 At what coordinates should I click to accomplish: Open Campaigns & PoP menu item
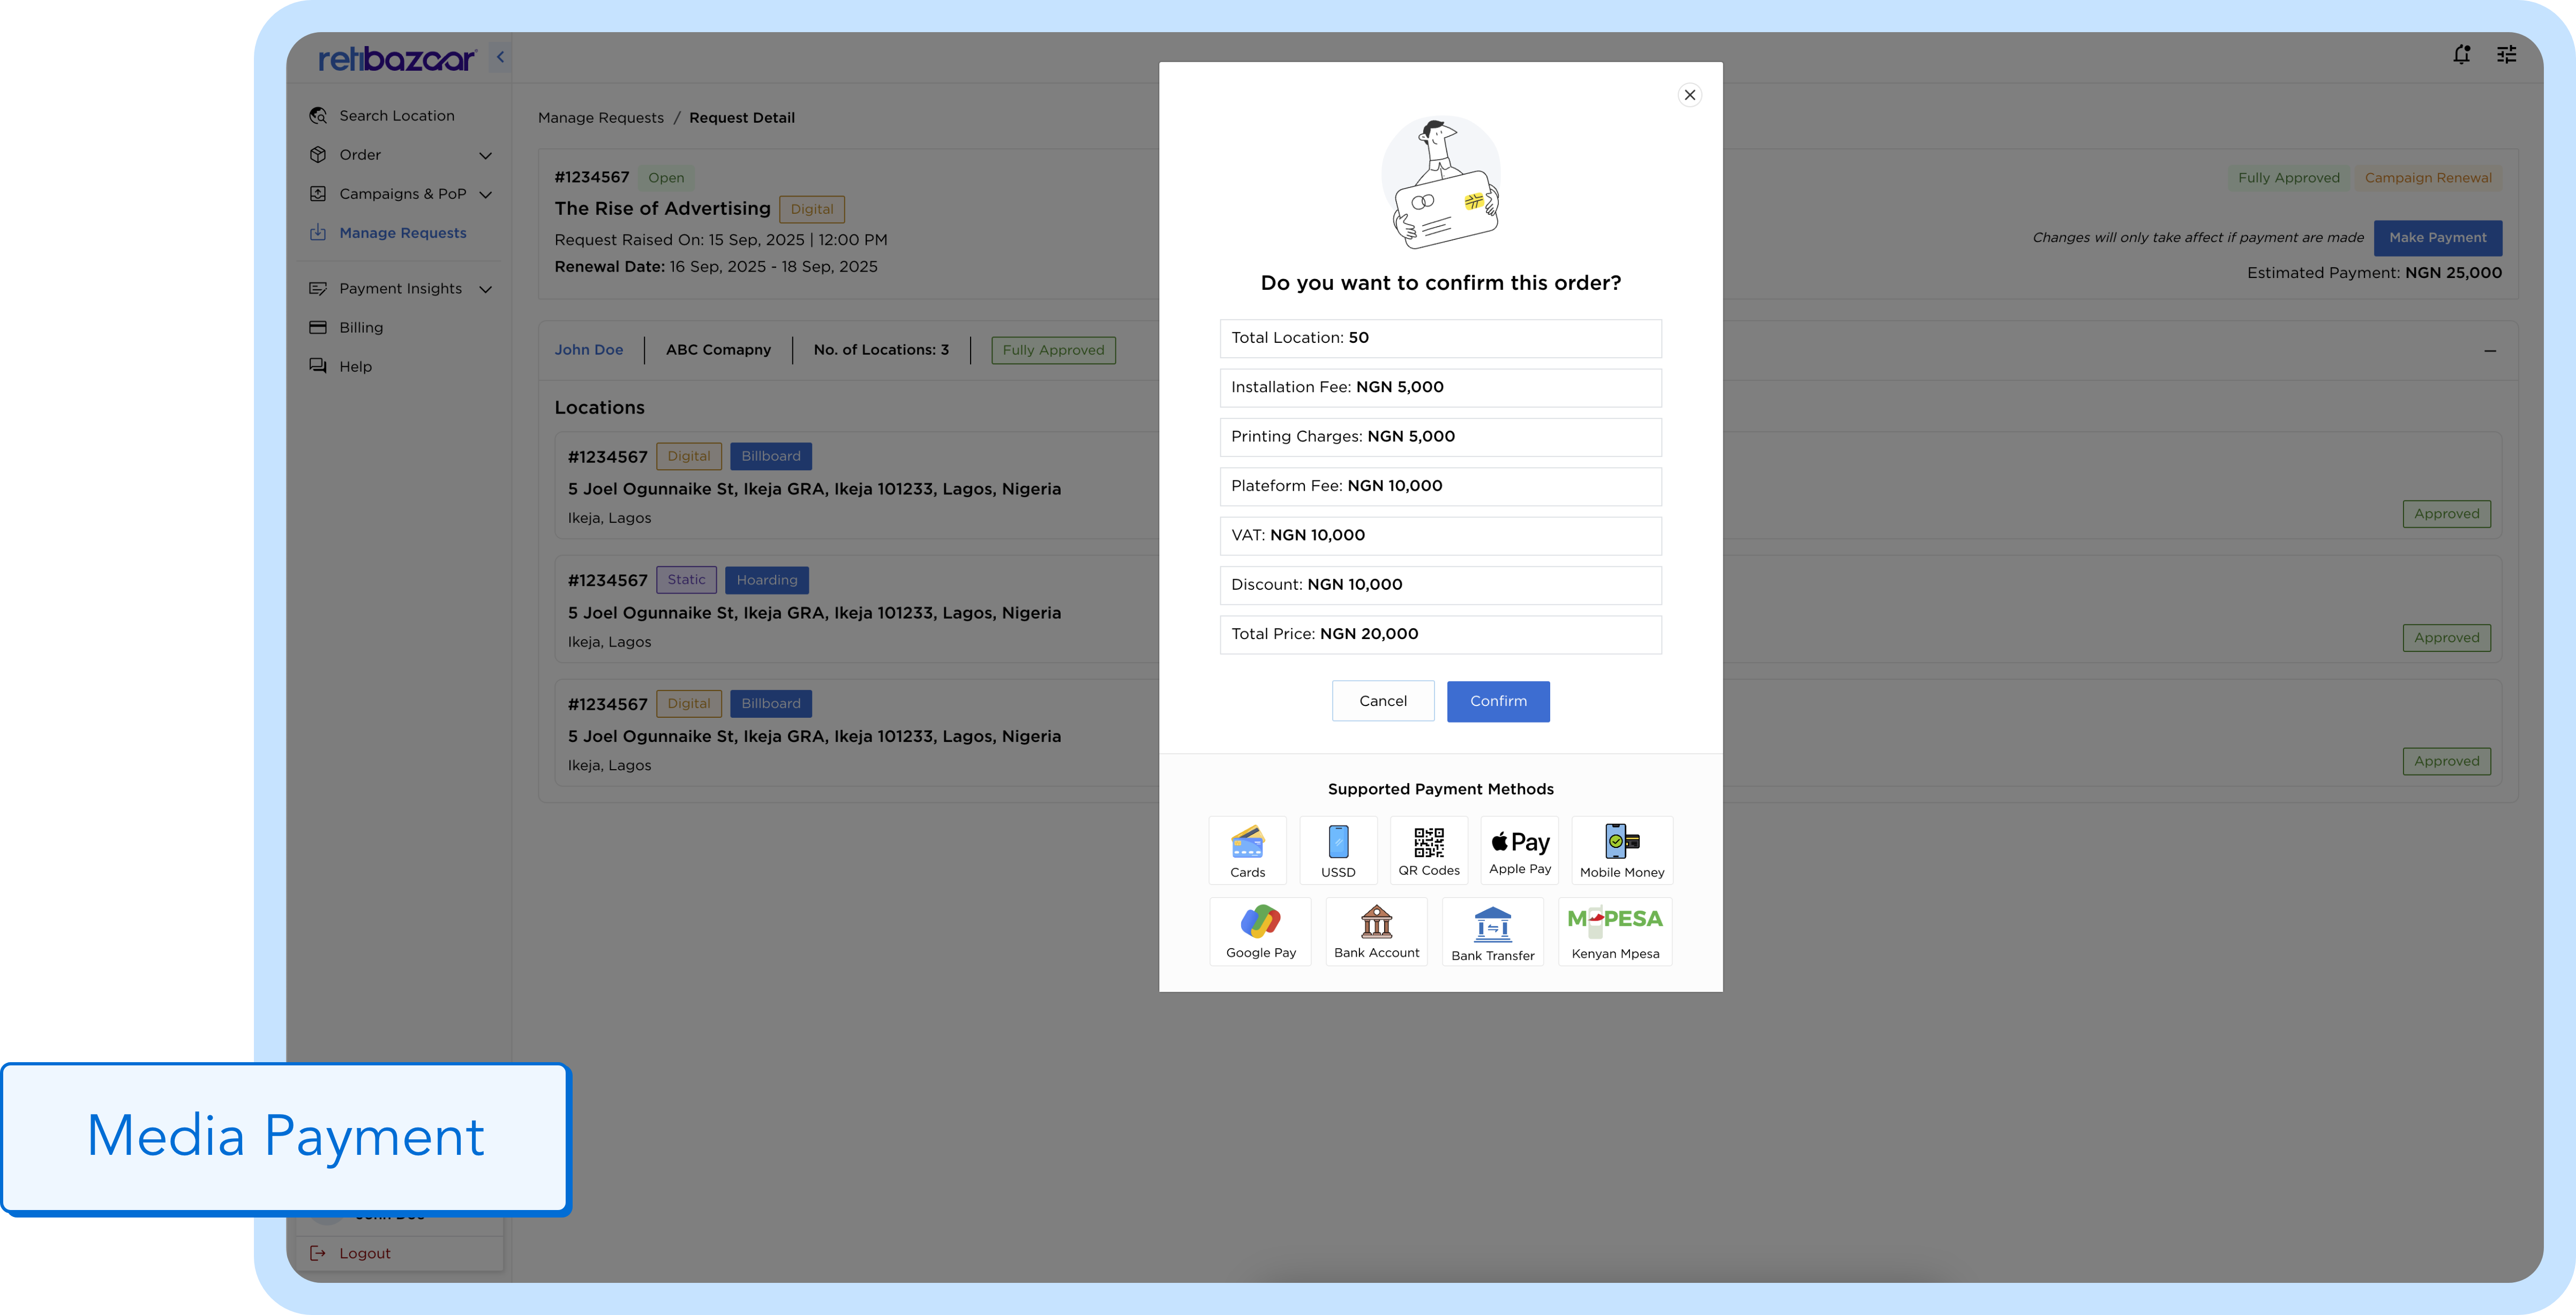pos(403,194)
